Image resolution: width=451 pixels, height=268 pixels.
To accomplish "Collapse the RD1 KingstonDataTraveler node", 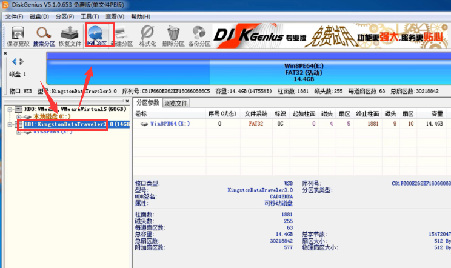I will tap(11, 124).
